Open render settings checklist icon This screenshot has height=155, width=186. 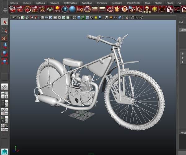point(80,9)
